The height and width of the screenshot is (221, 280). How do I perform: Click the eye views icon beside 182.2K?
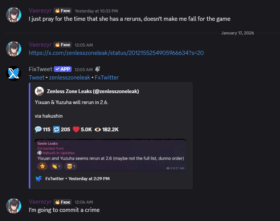[98, 129]
